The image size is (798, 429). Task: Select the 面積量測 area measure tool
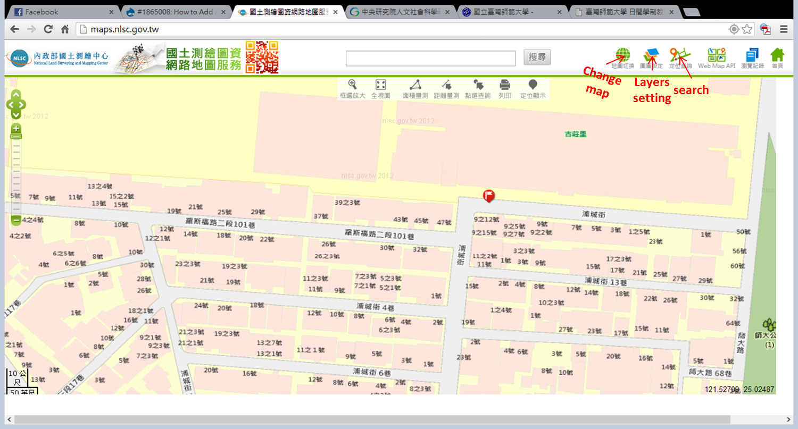point(415,89)
